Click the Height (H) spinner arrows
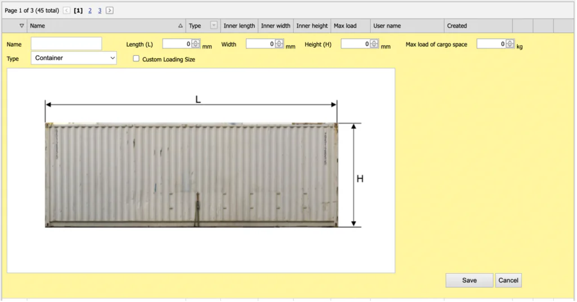Screen dimensions: 577x302 (374, 44)
